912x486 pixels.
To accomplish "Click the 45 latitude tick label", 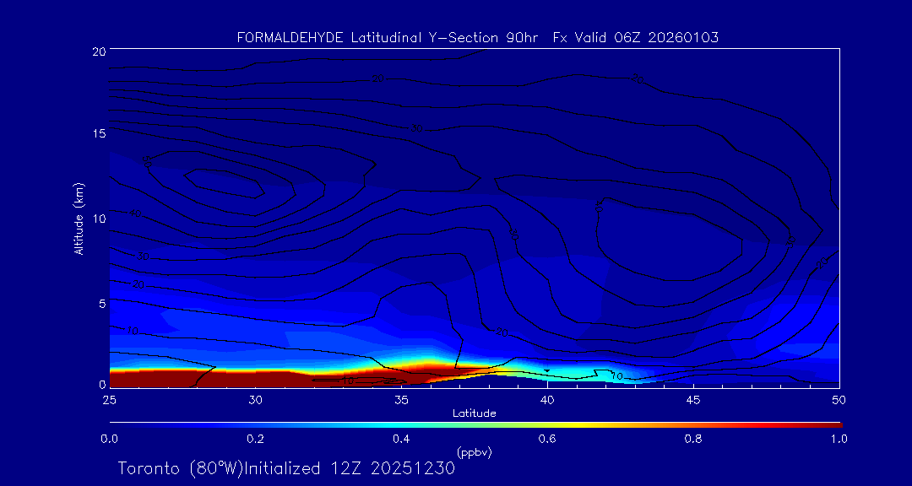I will (x=693, y=398).
